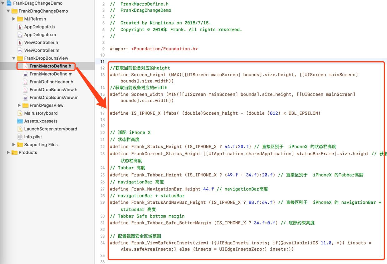Click the folder icon of FrankDropBounsView
This screenshot has height=264, width=387.
pos(20,58)
